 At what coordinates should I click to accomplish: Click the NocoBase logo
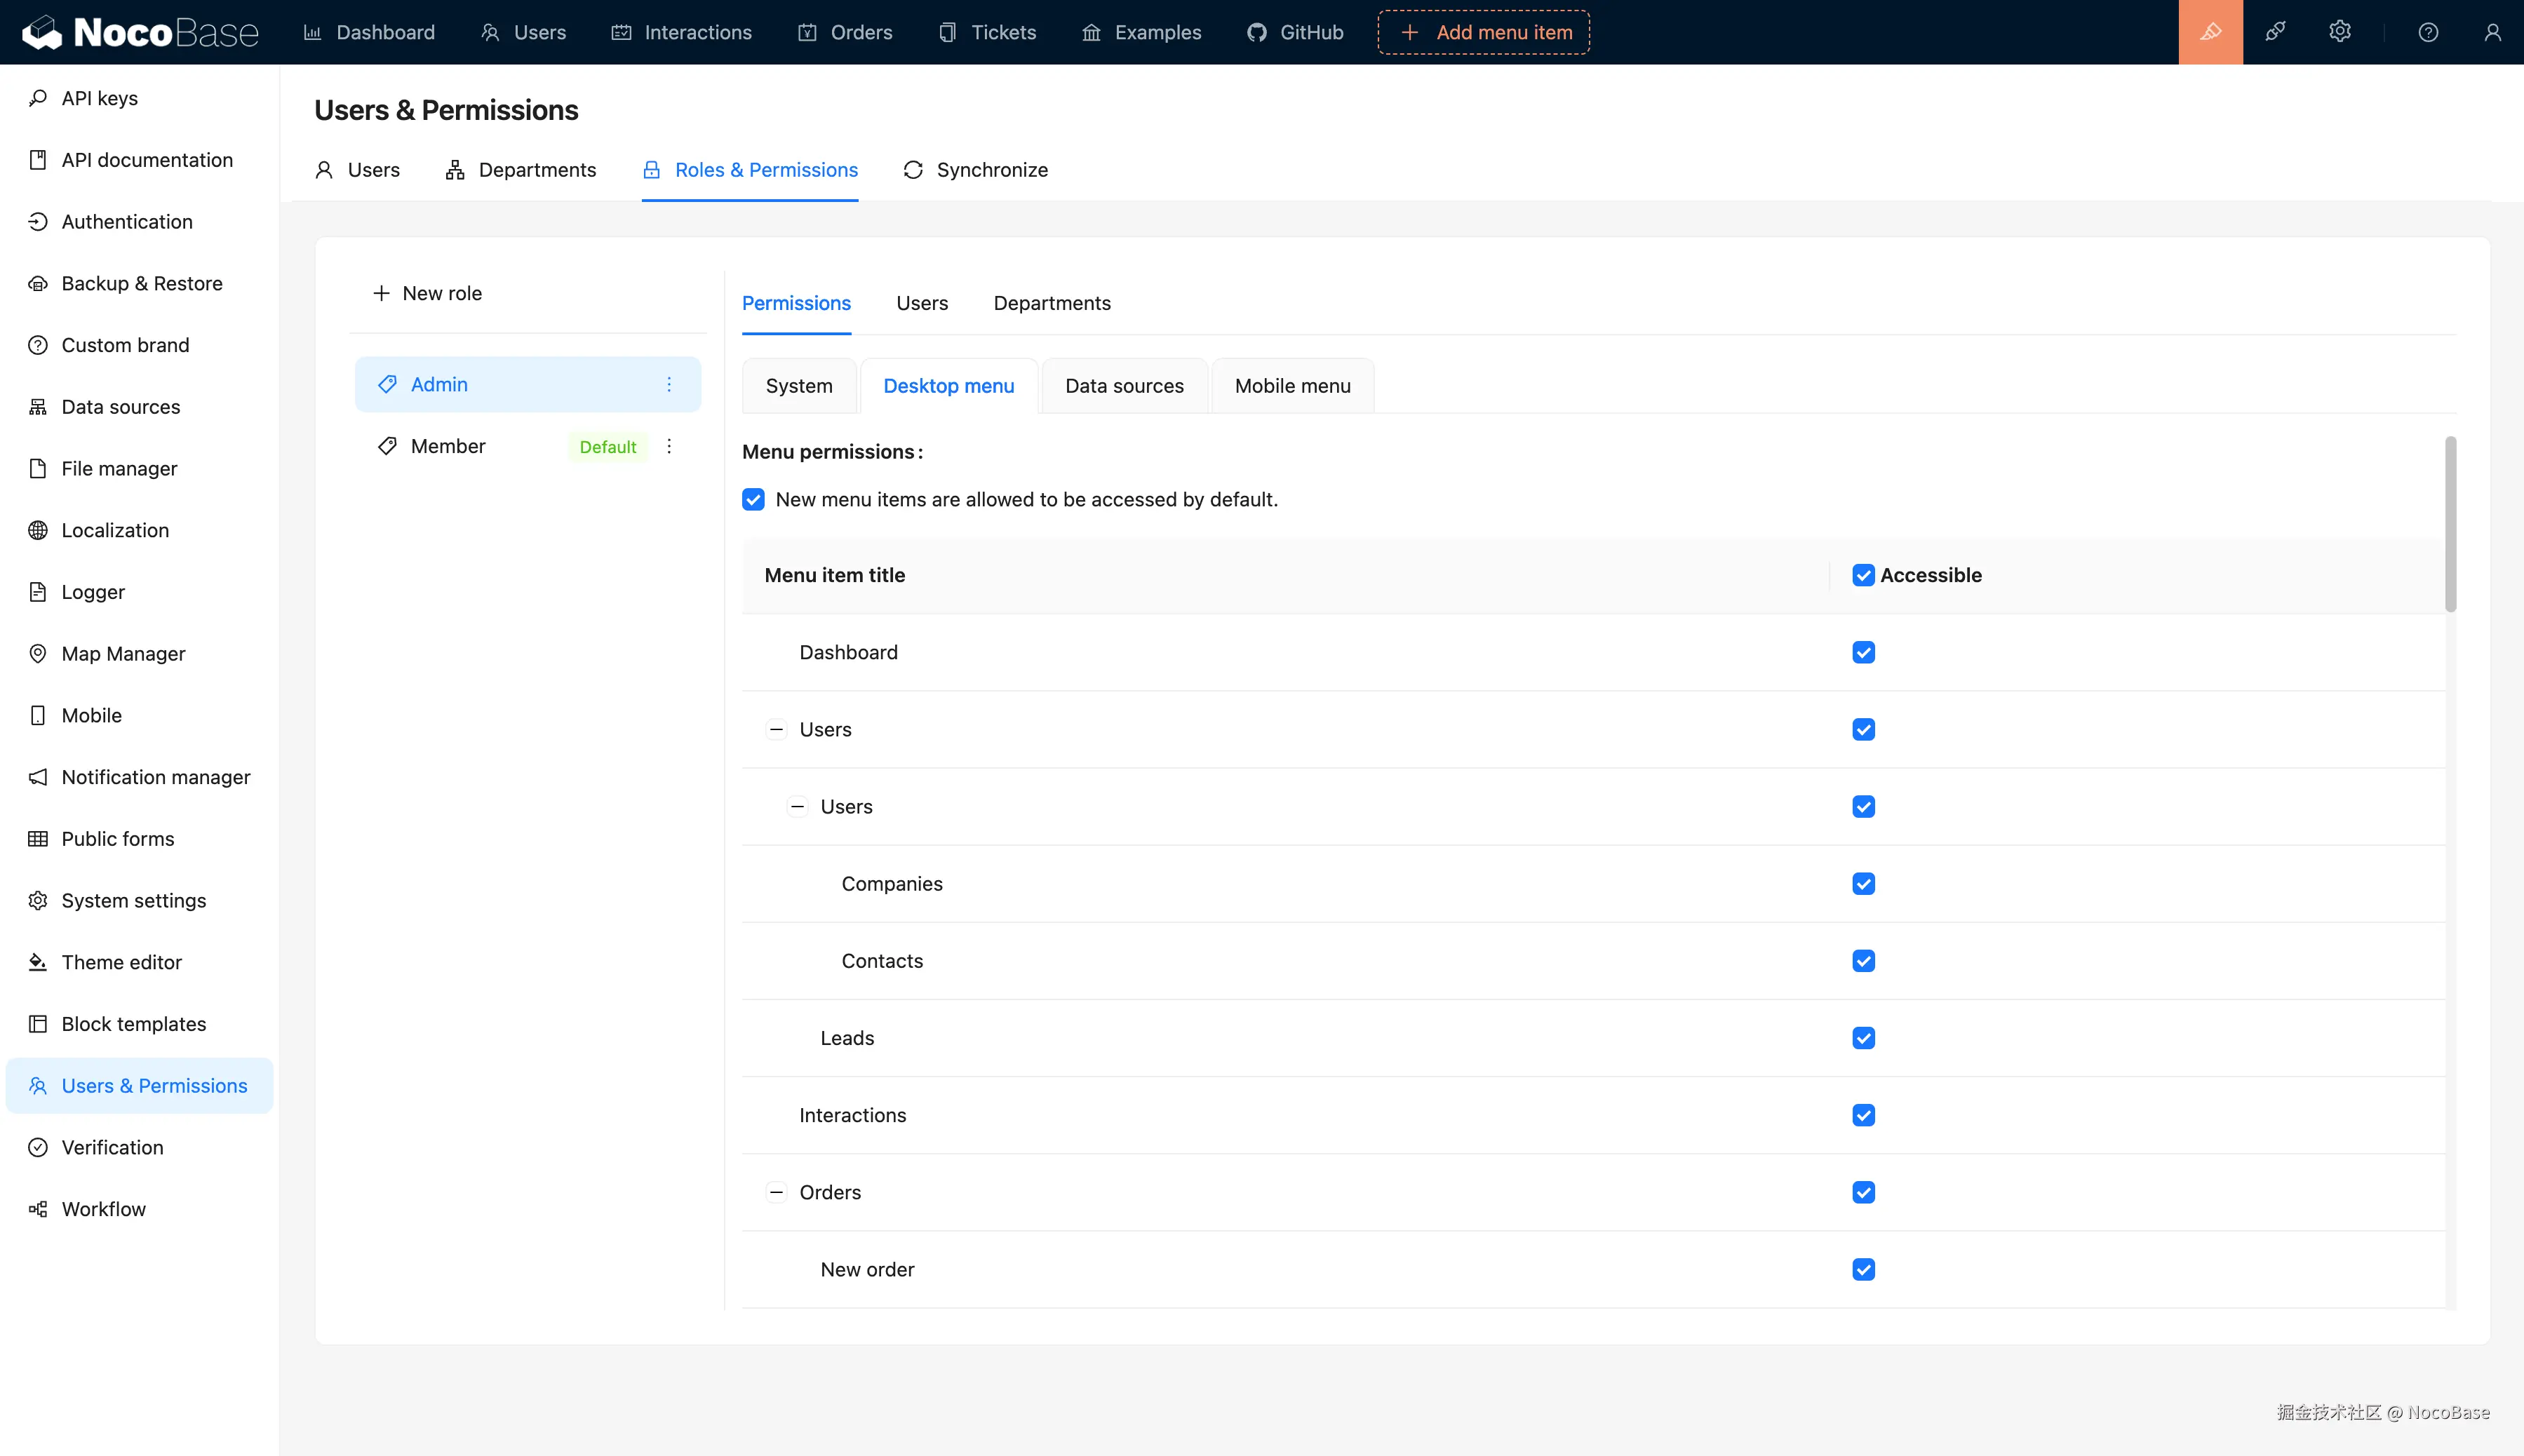(x=140, y=31)
